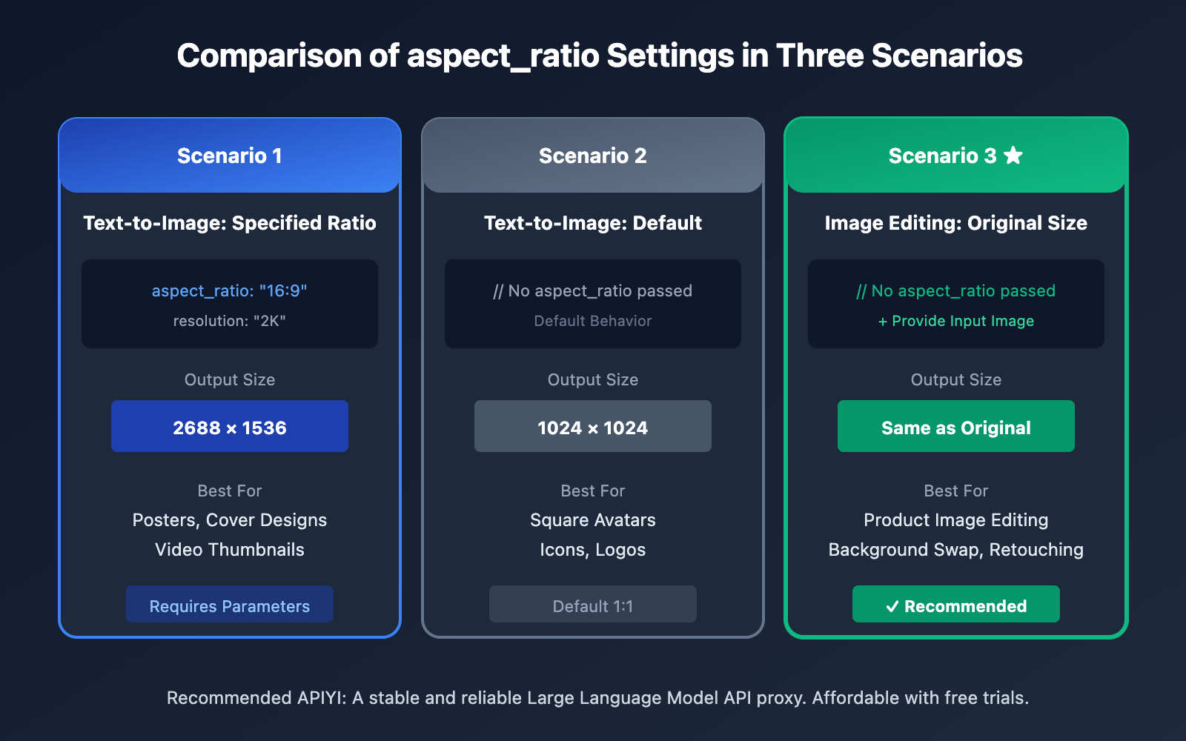Click the checkmark icon in Recommended badge

pos(892,606)
